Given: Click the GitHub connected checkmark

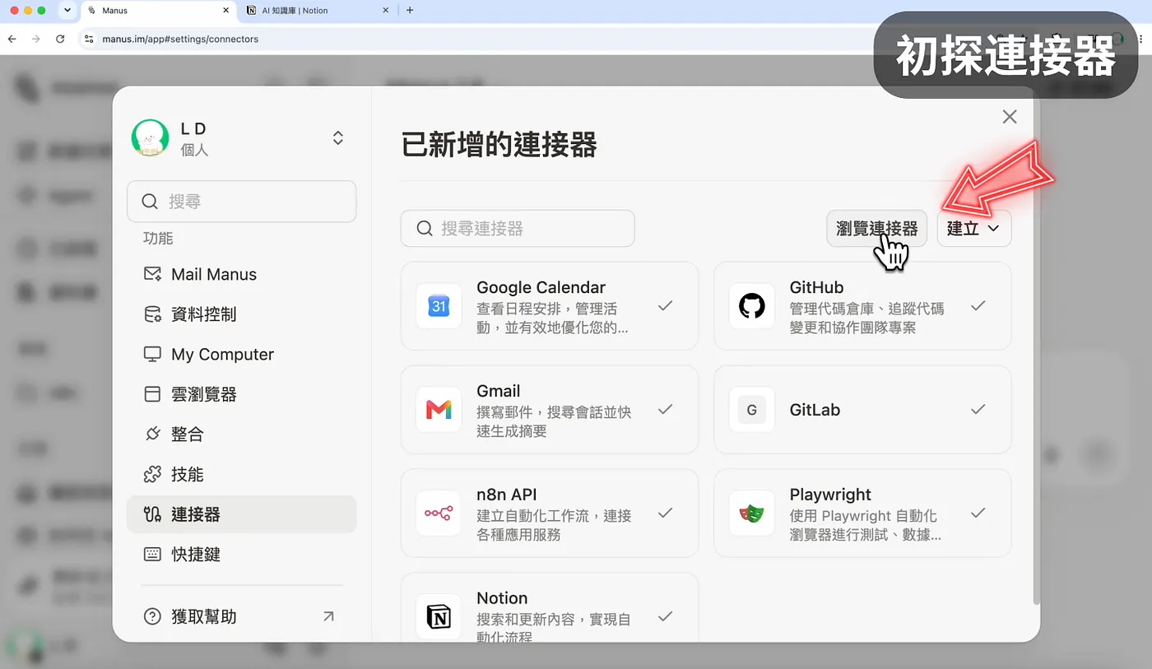Looking at the screenshot, I should coord(978,305).
